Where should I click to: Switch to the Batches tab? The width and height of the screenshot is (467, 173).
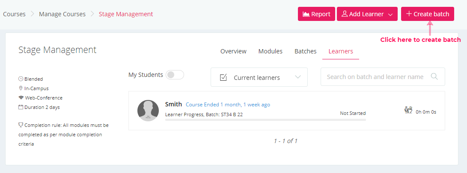pos(305,51)
